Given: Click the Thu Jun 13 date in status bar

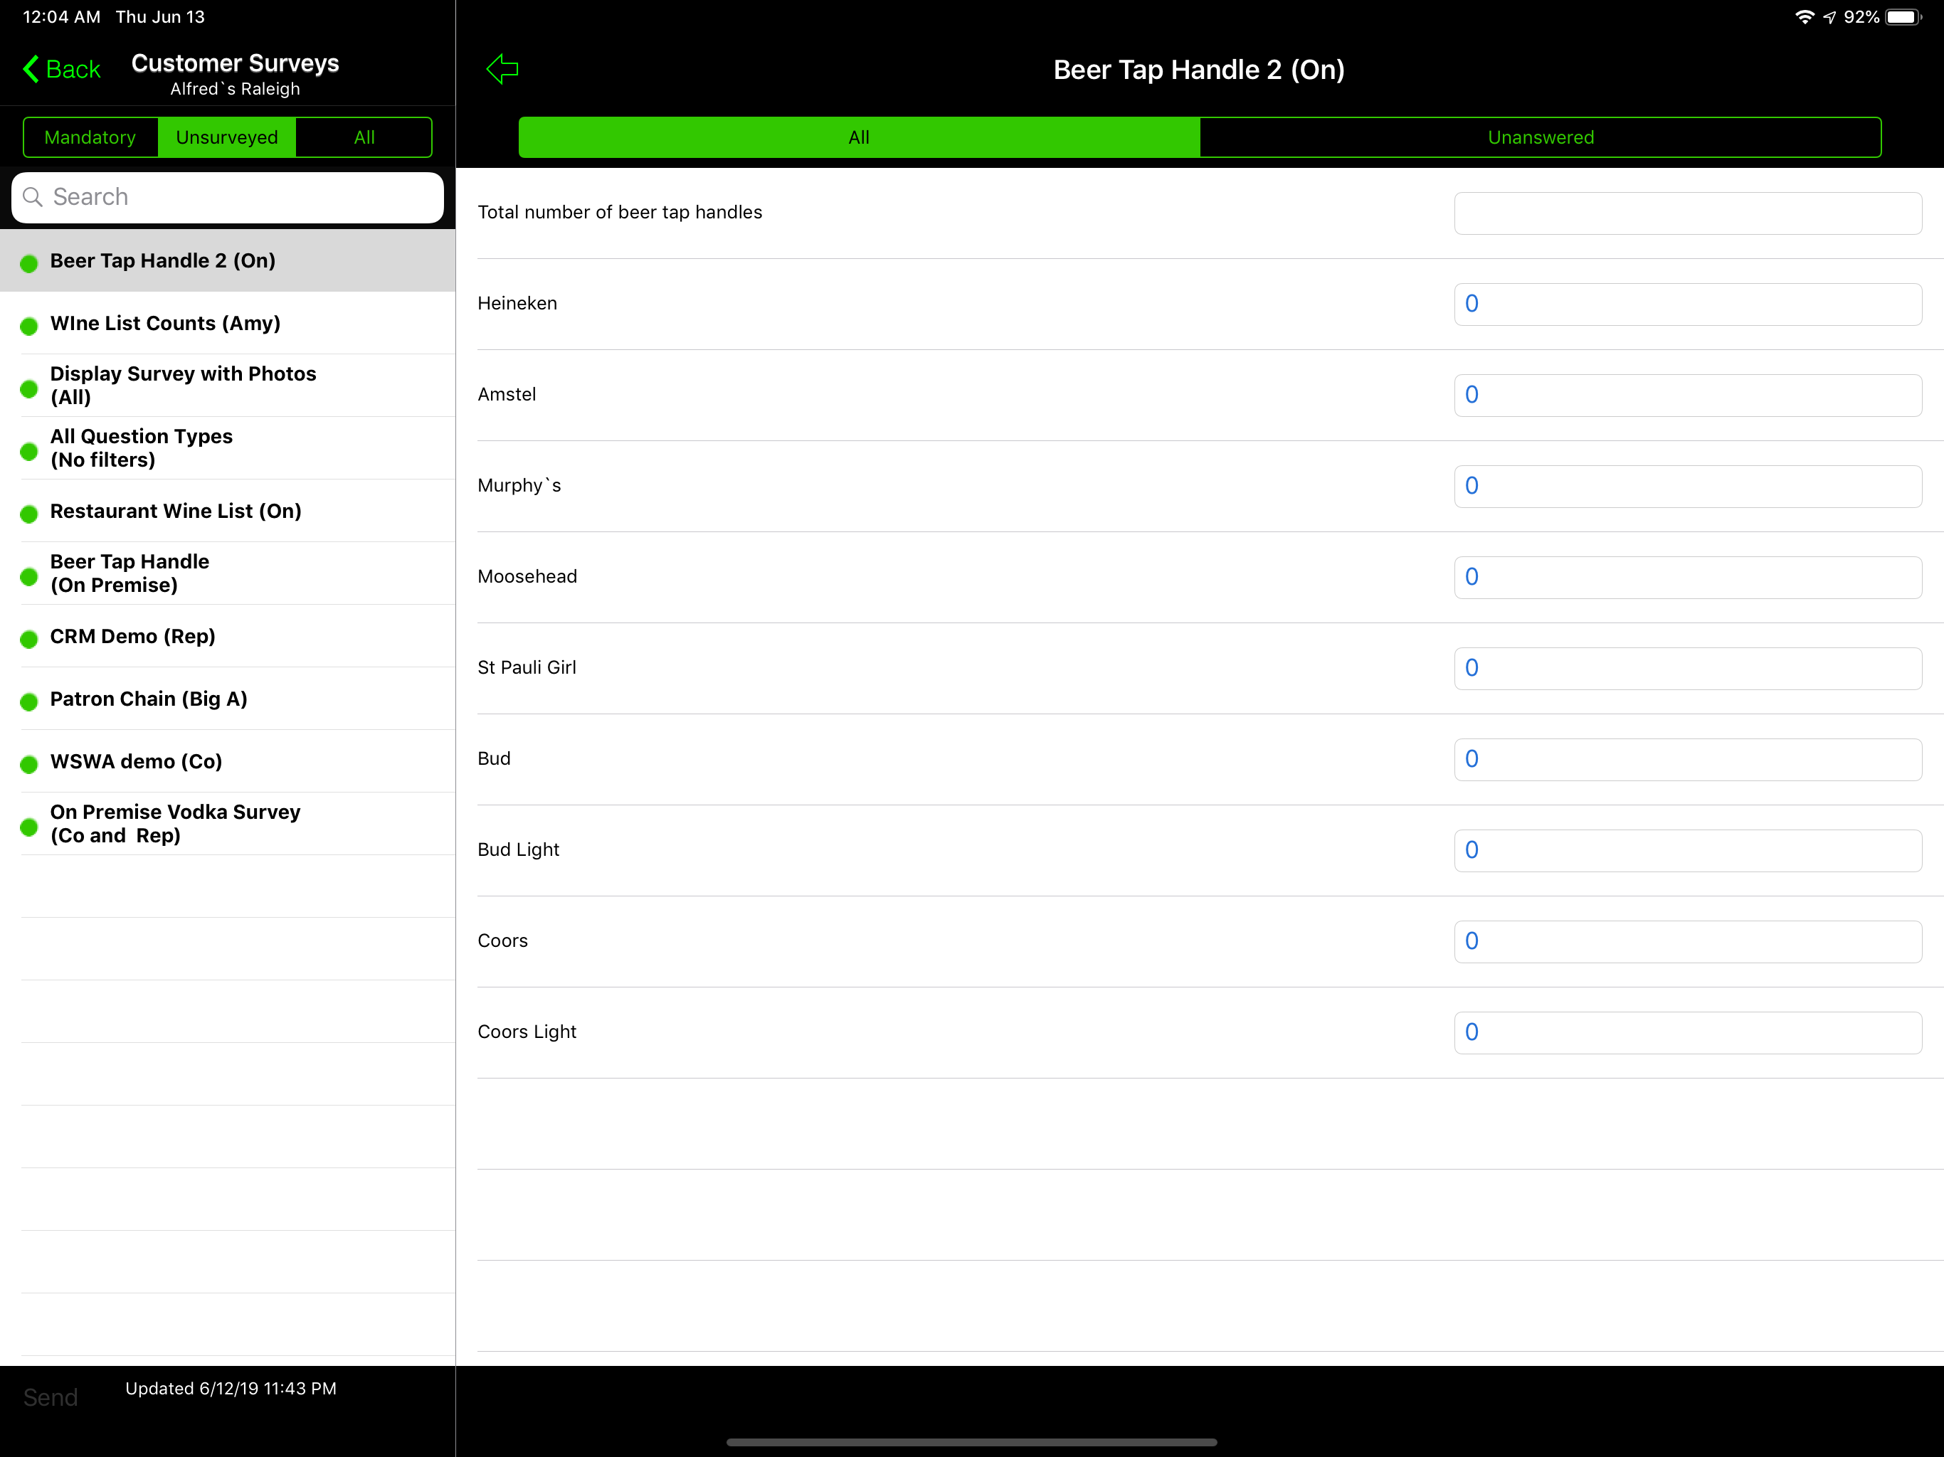Looking at the screenshot, I should (160, 16).
